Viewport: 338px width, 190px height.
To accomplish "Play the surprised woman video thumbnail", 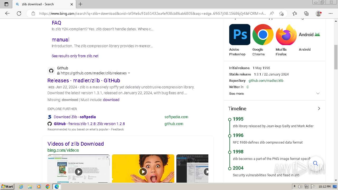I will point(143,172).
